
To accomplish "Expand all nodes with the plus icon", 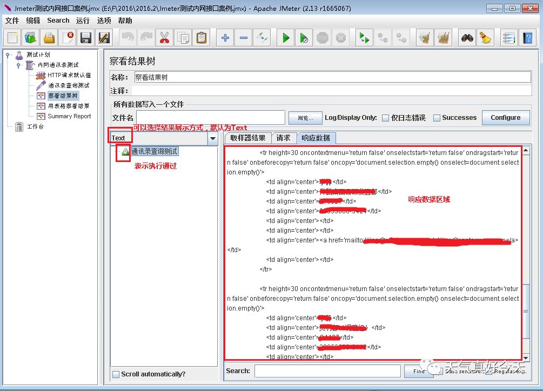I will click(225, 38).
